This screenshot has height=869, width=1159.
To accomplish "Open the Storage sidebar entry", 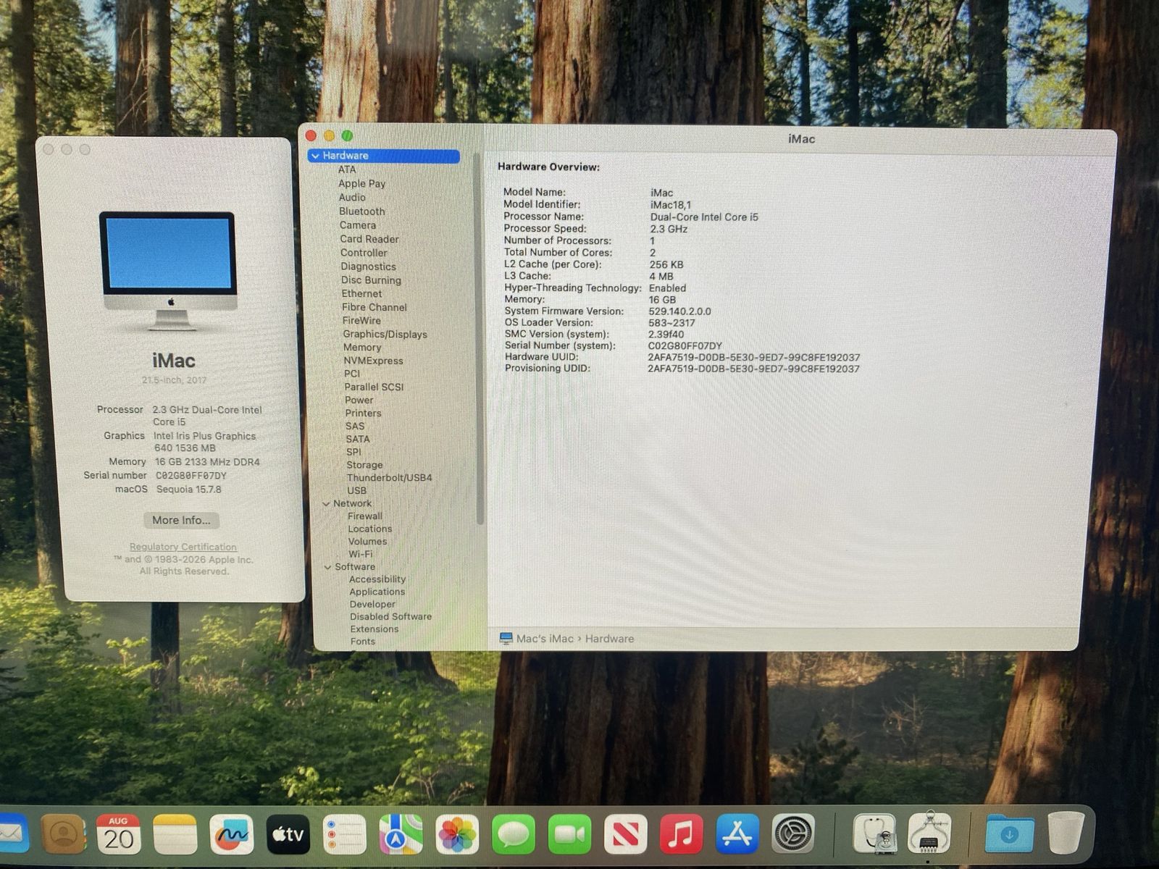I will pyautogui.click(x=364, y=465).
